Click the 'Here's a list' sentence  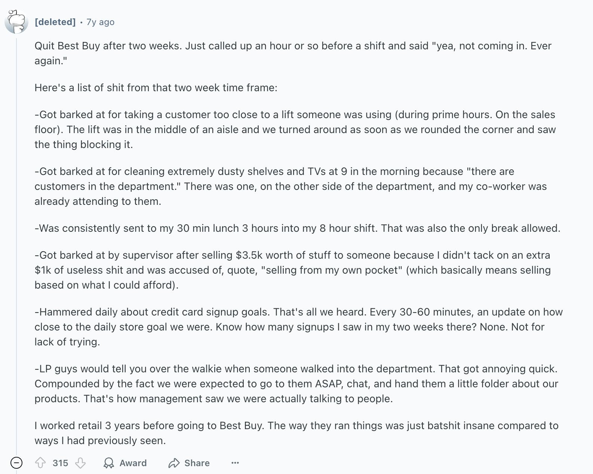pyautogui.click(x=156, y=87)
